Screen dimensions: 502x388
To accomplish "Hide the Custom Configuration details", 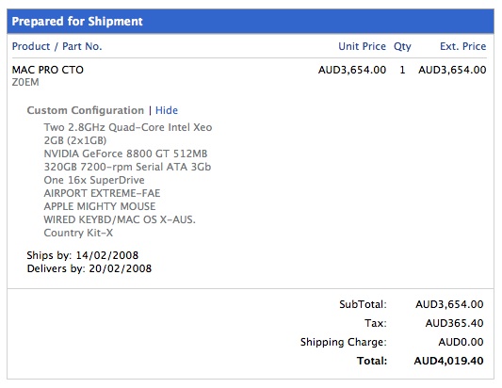I will (167, 110).
